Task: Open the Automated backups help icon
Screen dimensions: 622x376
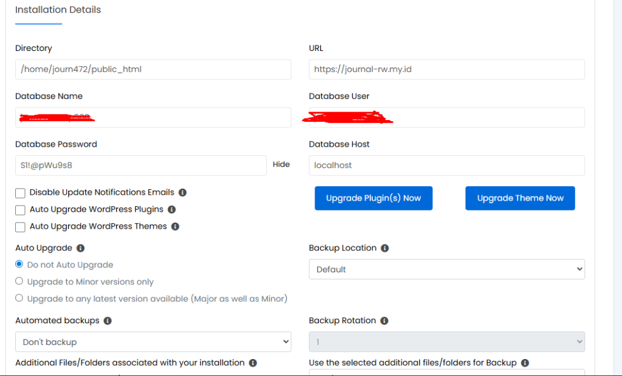Action: pos(108,320)
